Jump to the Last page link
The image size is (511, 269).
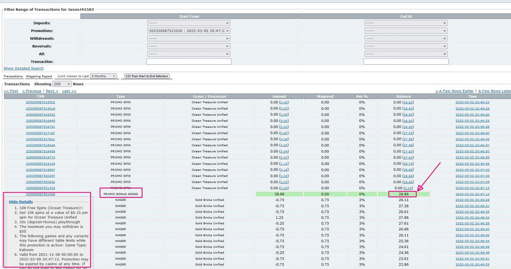click(x=69, y=91)
